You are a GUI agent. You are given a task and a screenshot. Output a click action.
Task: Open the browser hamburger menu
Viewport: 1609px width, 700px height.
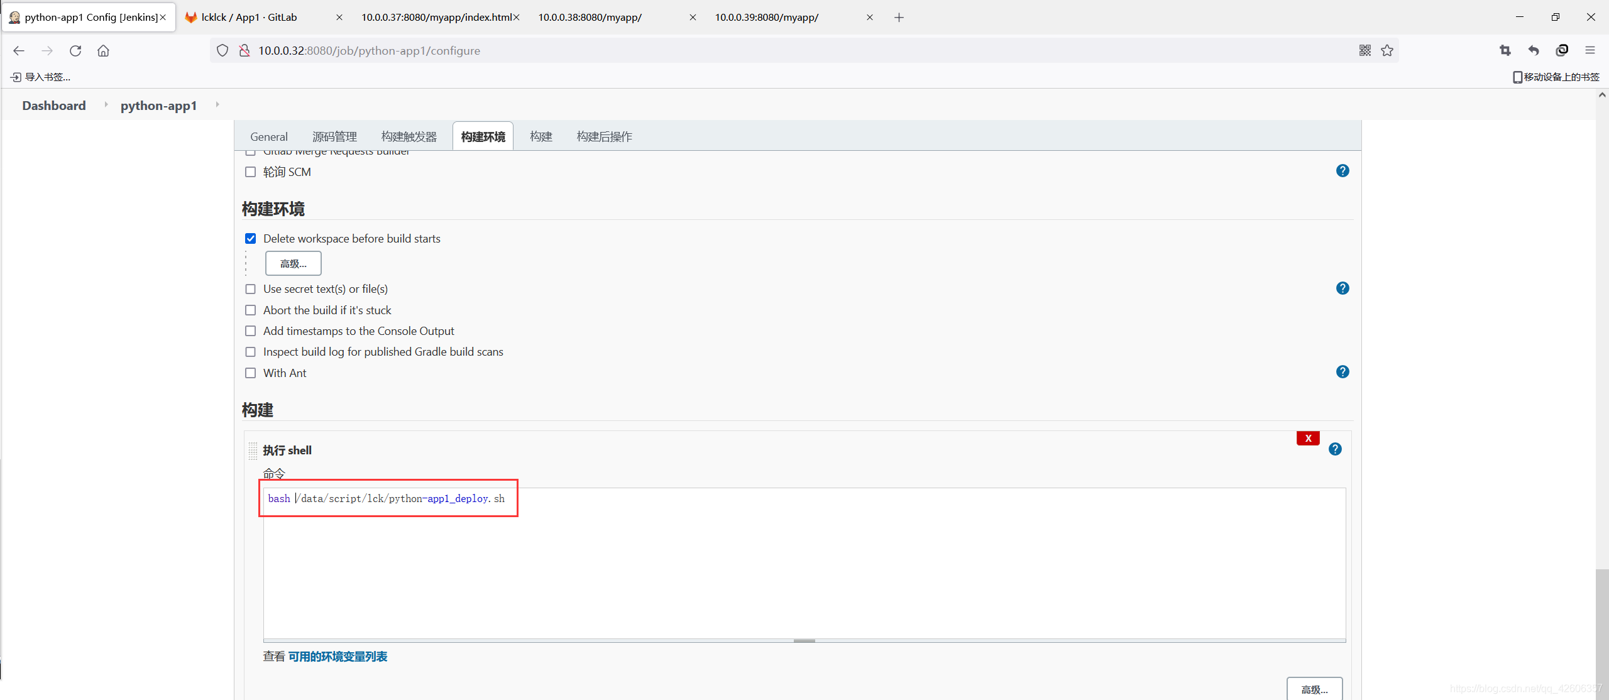point(1590,50)
